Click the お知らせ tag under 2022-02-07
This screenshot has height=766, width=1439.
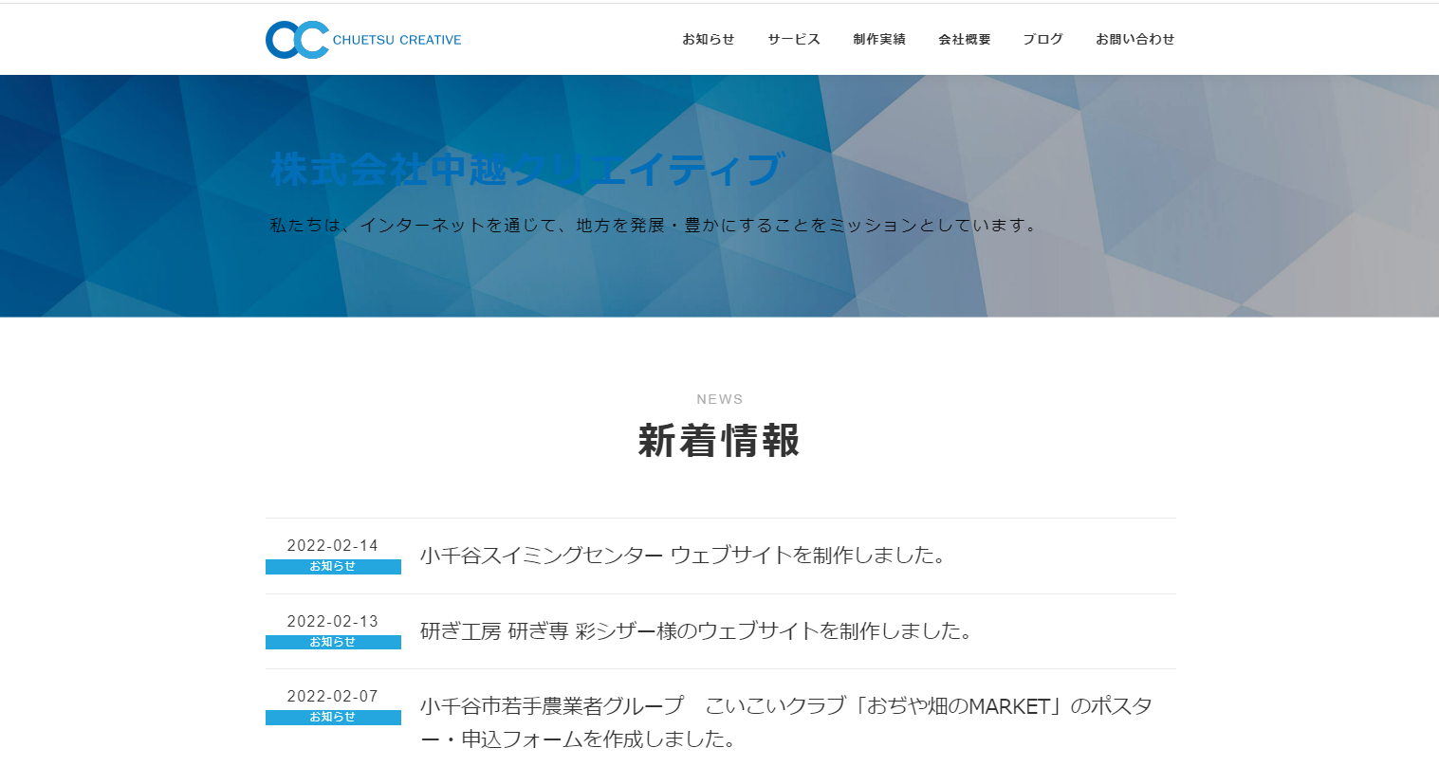tap(333, 718)
